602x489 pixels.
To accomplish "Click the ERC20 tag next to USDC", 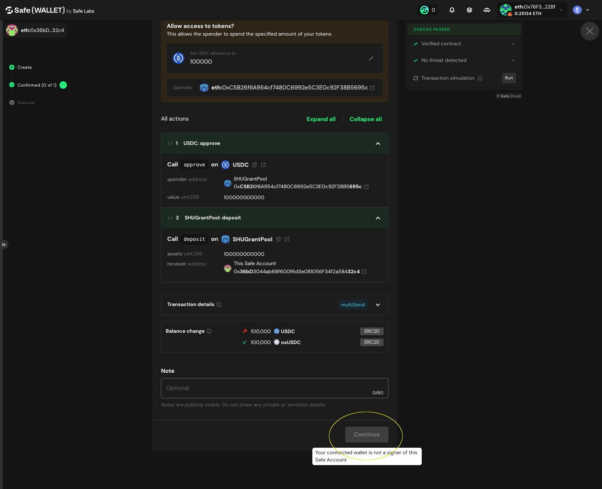I will 372,331.
